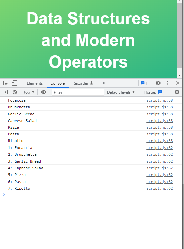Click the console prompt input line
This screenshot has height=249, width=184.
pos(94,195)
